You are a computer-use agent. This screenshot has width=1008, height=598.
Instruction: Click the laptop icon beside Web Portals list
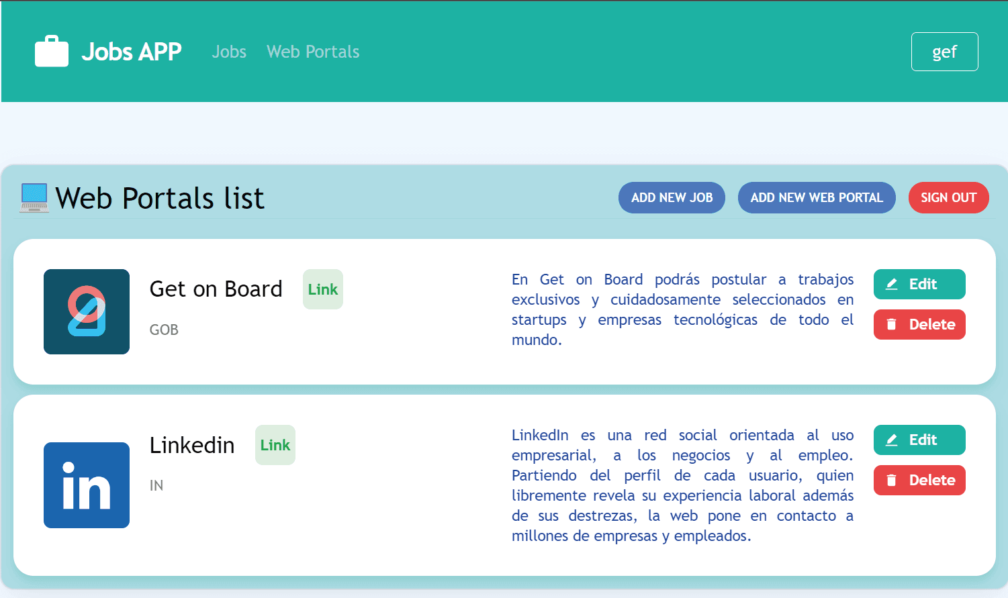click(34, 198)
